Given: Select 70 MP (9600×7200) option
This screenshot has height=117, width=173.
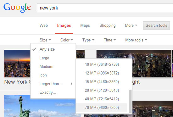Looking at the screenshot, I should coord(102,108).
